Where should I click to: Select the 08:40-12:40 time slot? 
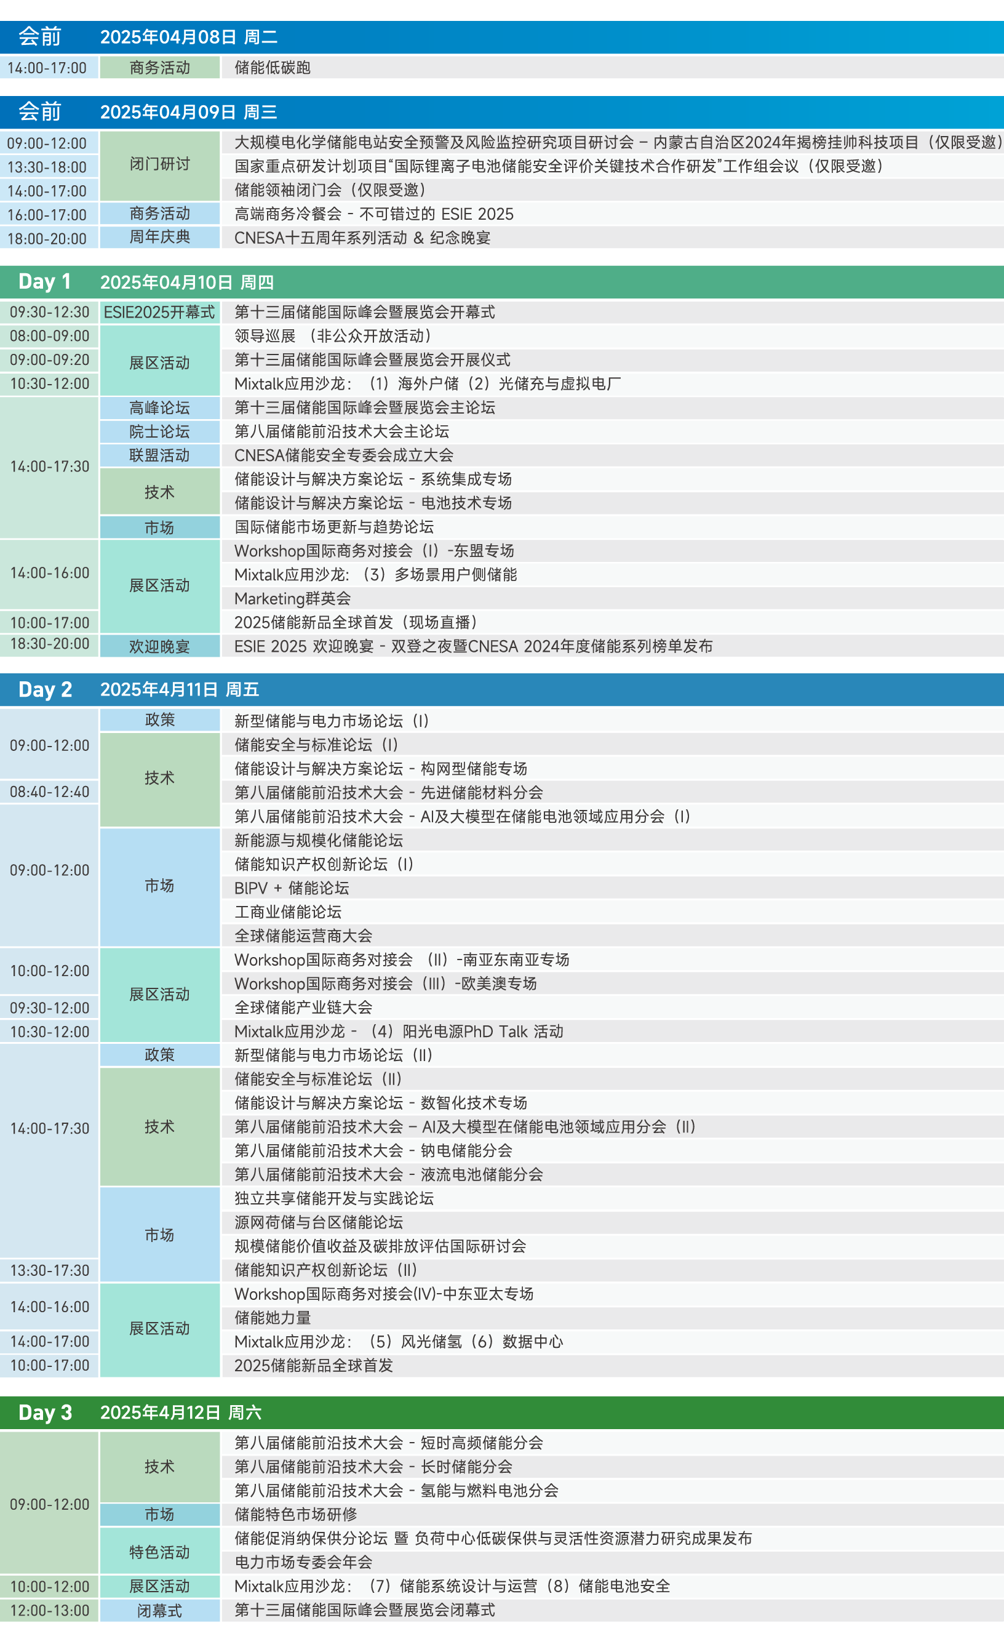49,791
